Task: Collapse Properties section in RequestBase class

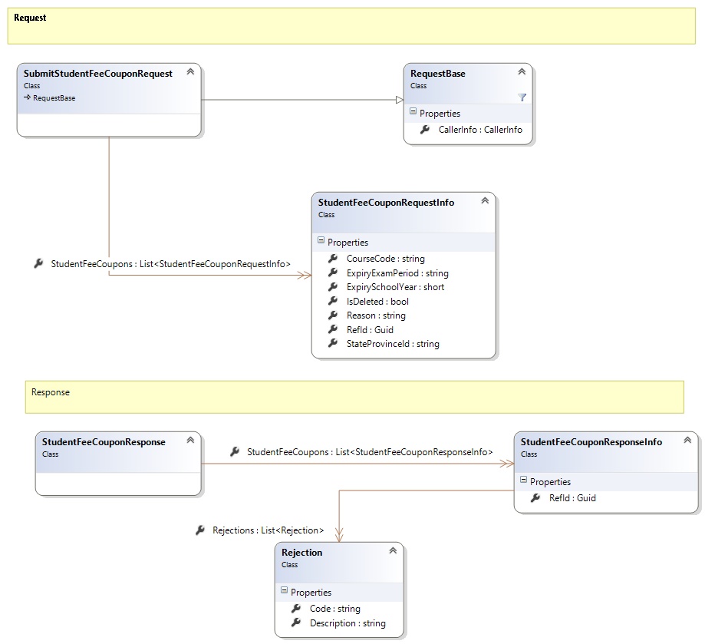Action: pyautogui.click(x=413, y=112)
